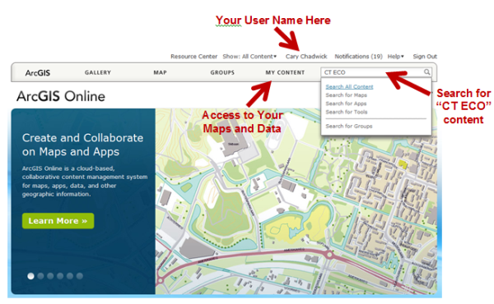
Task: Choose Search for Groups option
Action: pos(349,127)
